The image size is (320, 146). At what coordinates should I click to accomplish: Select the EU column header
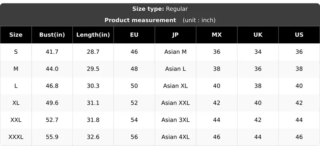click(134, 35)
